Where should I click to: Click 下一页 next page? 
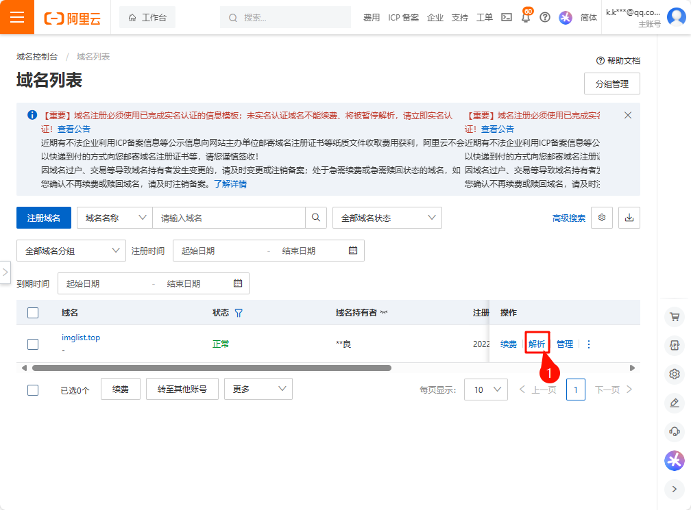[x=614, y=390]
